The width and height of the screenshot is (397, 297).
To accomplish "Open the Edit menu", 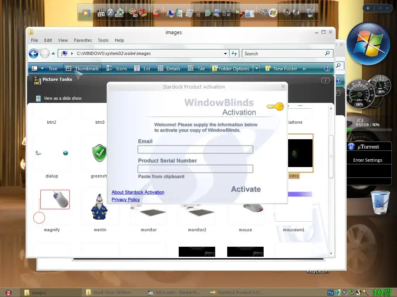I will coord(48,40).
